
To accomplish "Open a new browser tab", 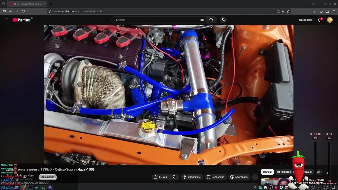I will click(x=51, y=4).
